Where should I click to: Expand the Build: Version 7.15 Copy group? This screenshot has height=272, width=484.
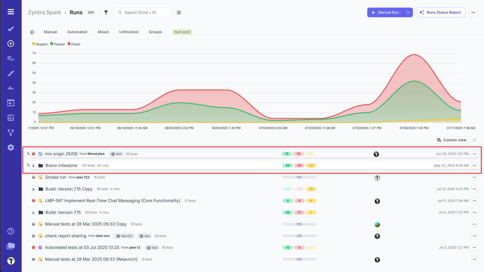pyautogui.click(x=33, y=189)
